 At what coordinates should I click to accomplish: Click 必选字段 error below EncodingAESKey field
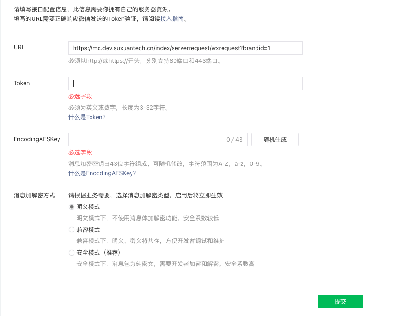click(x=80, y=153)
